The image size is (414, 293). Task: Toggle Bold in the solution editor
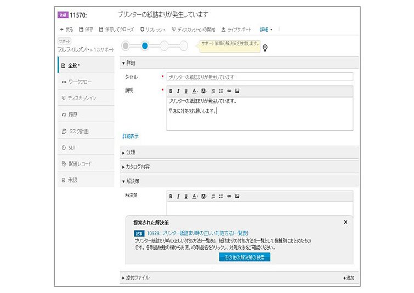171,196
